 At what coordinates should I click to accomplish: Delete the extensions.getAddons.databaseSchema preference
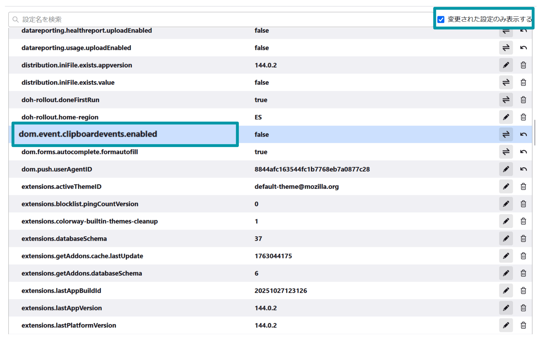523,273
